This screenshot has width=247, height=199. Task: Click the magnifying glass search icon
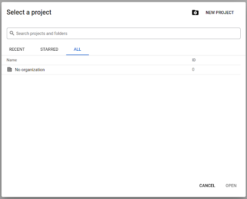[x=12, y=33]
